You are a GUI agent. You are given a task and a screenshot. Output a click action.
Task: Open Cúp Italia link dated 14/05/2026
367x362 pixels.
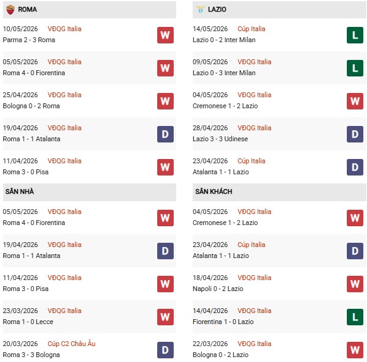(x=251, y=29)
